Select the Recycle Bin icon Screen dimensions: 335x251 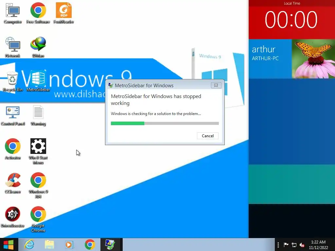(13, 81)
